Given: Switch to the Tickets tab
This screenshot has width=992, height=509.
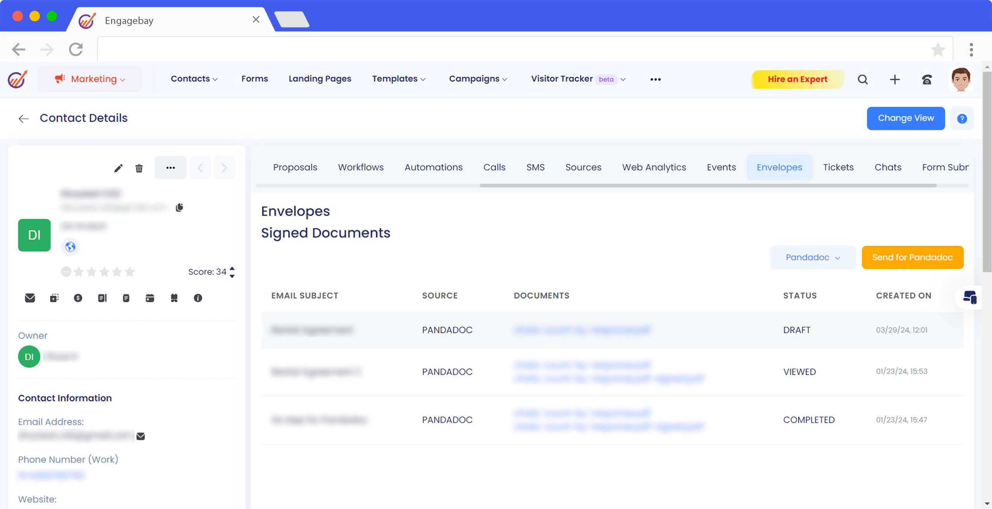Looking at the screenshot, I should pyautogui.click(x=838, y=167).
